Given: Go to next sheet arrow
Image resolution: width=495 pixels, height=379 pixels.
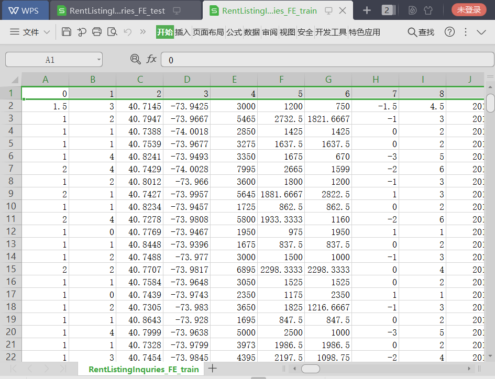Looking at the screenshot, I should (x=47, y=369).
